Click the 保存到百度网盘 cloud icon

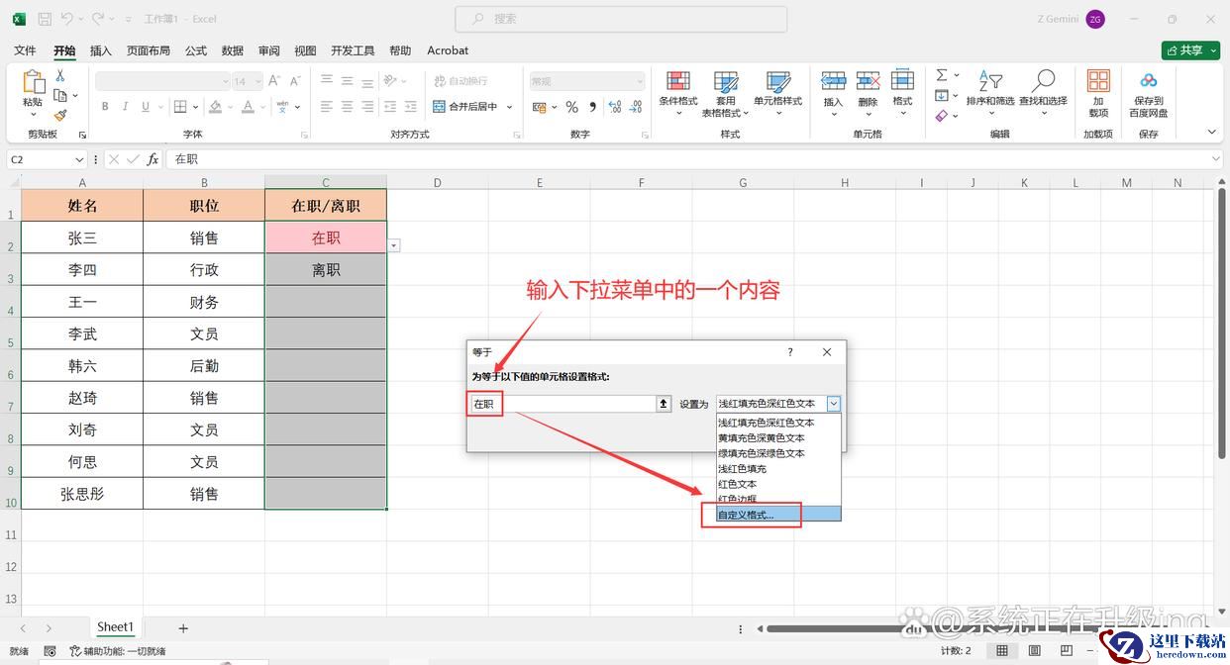[1148, 81]
